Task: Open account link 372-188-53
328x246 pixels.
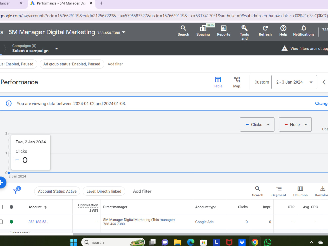Action: 38,222
